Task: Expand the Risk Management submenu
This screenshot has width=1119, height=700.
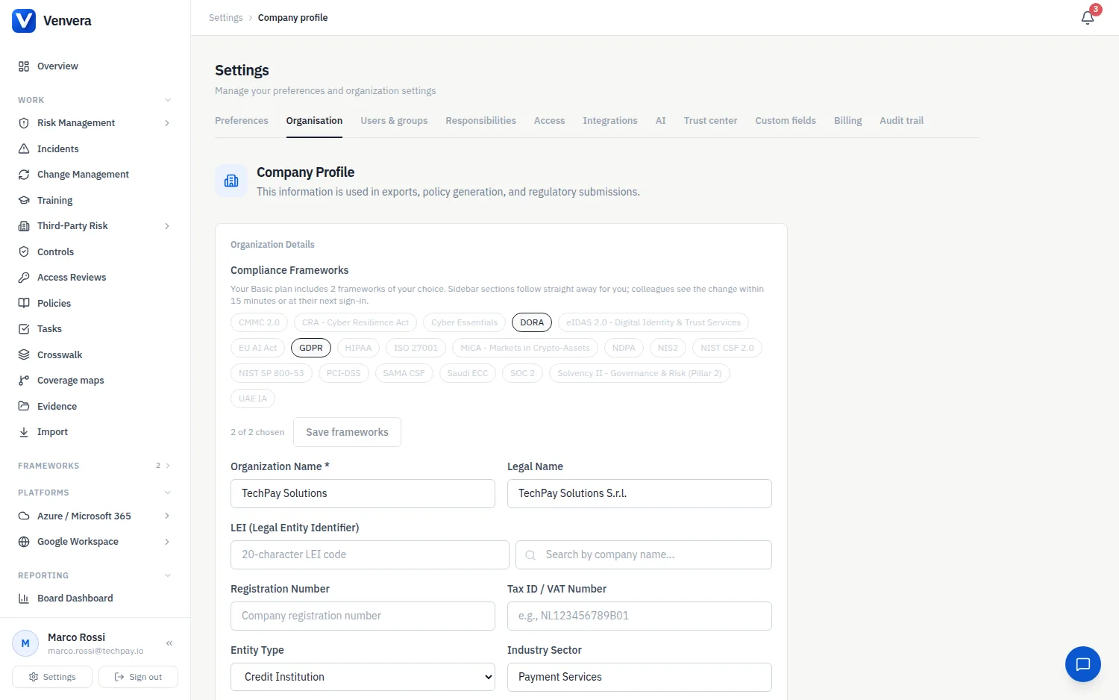Action: point(167,123)
